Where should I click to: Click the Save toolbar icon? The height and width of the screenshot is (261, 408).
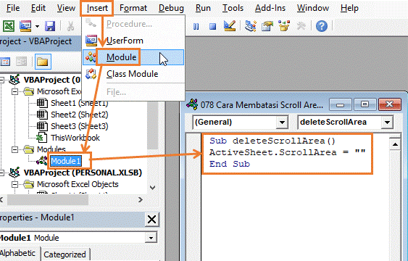(x=50, y=26)
